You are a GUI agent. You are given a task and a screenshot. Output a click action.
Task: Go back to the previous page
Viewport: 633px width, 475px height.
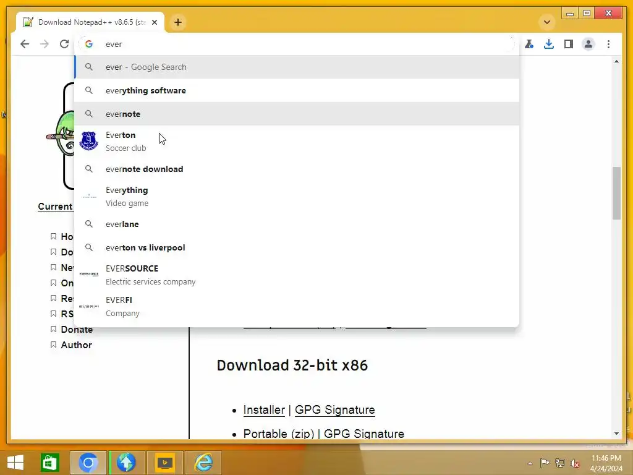25,44
